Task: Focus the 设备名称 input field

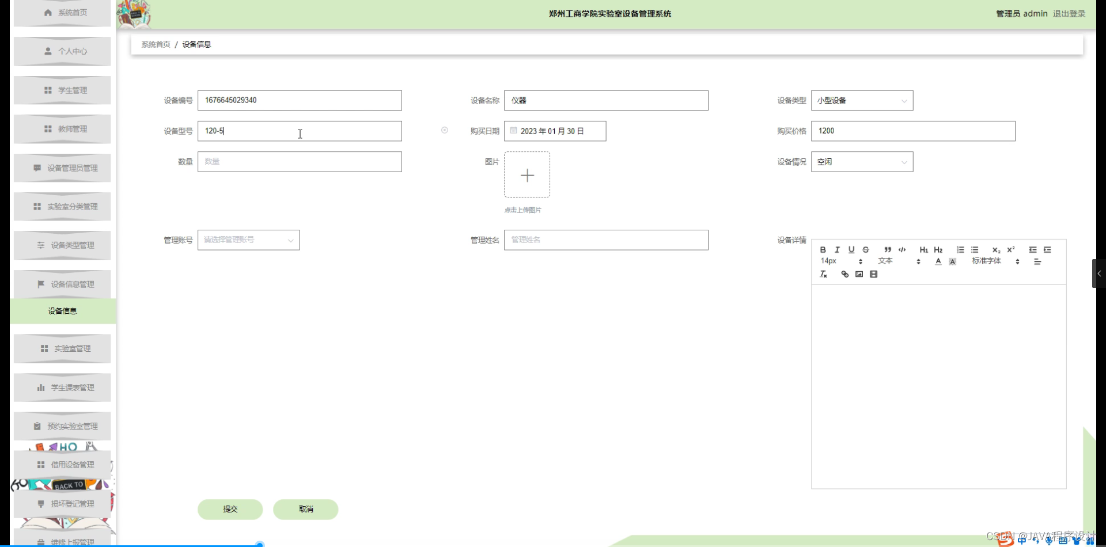Action: 606,101
